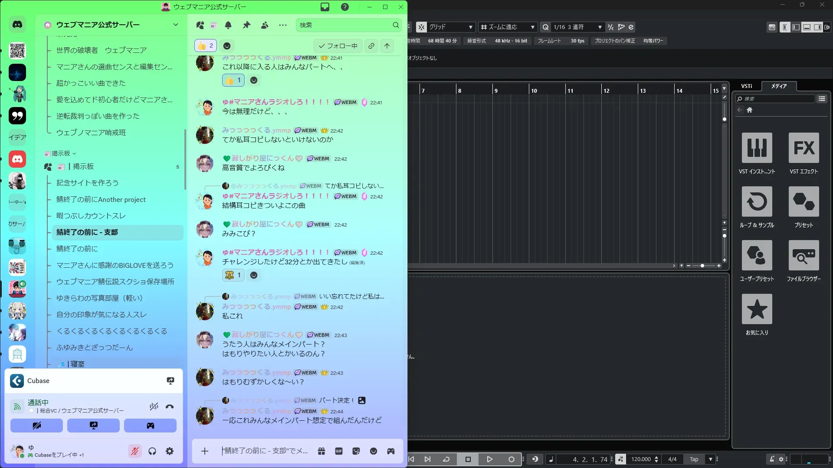Disconnect from voice call with hang-up icon
The height and width of the screenshot is (468, 833).
click(170, 406)
